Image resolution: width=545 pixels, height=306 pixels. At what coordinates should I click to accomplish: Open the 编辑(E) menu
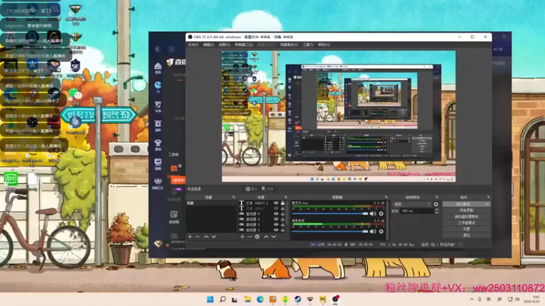(208, 45)
